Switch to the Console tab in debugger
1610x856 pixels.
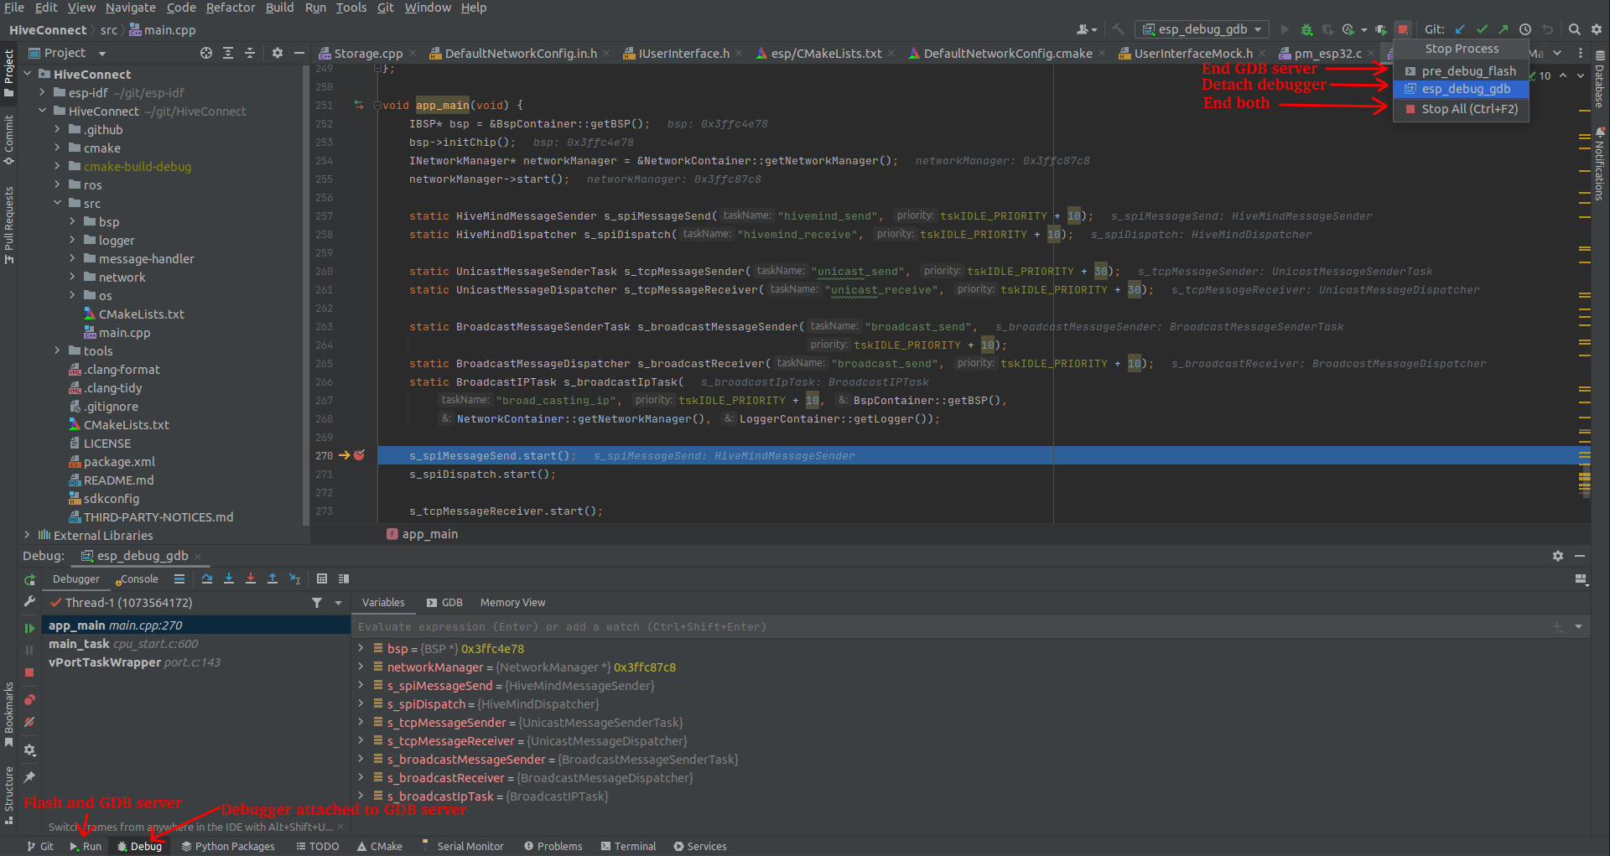(137, 578)
